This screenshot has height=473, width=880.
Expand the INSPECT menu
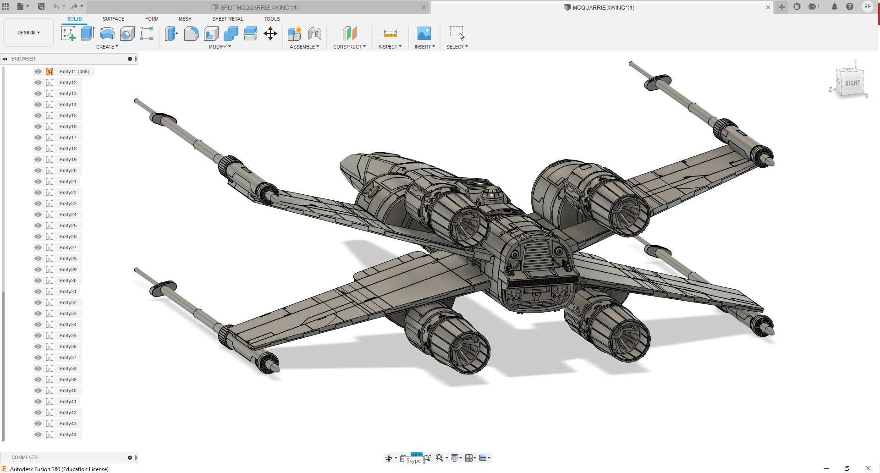[x=390, y=47]
